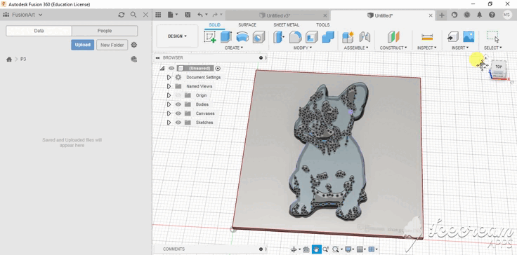517x255 pixels.
Task: Expand the Document Settings tree node
Action: (169, 77)
